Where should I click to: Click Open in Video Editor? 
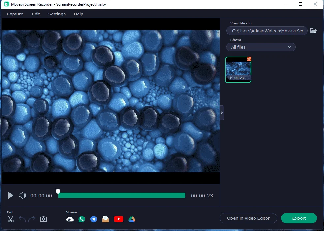click(x=248, y=218)
